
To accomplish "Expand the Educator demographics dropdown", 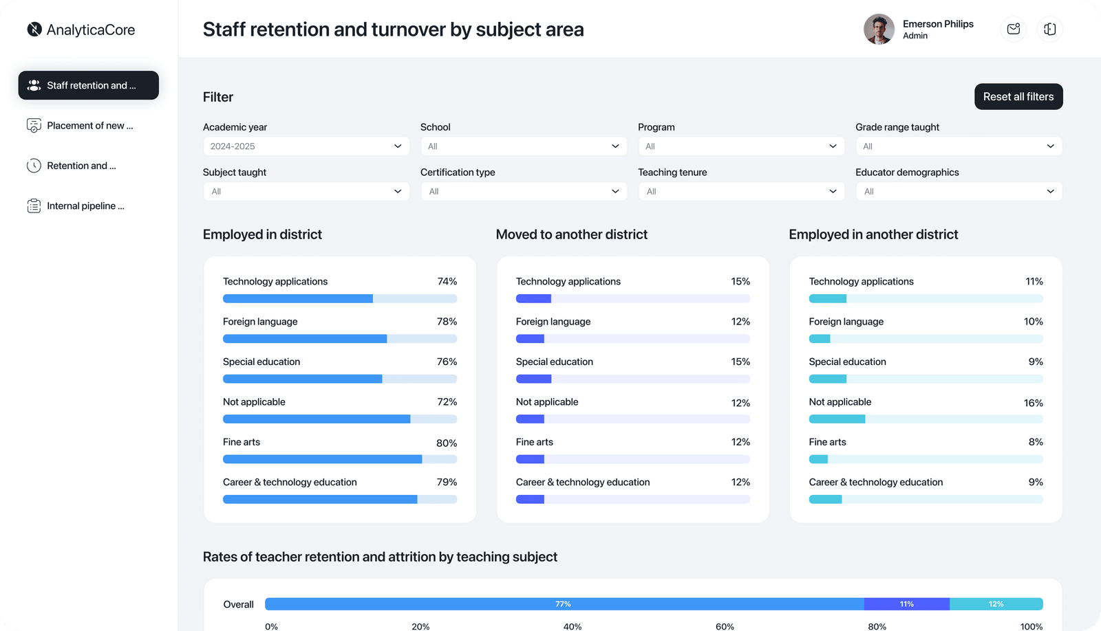I will pos(958,192).
